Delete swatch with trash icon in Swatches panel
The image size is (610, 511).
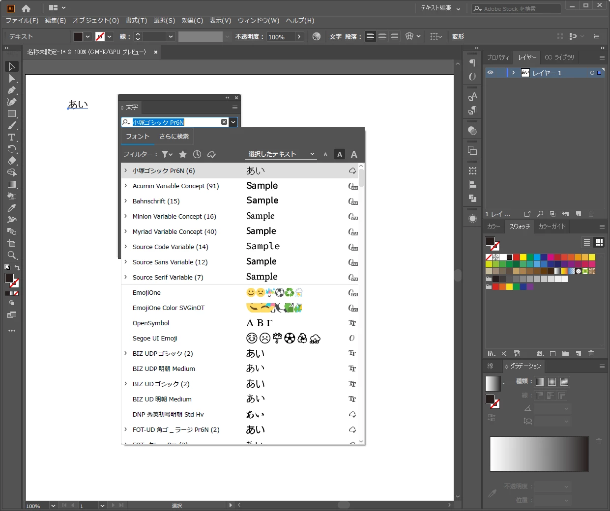point(591,353)
